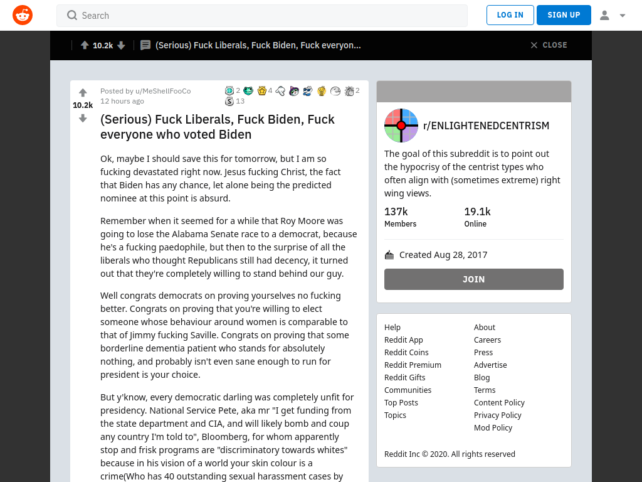
Task: Upvote from the black header bar
Action: pyautogui.click(x=85, y=45)
